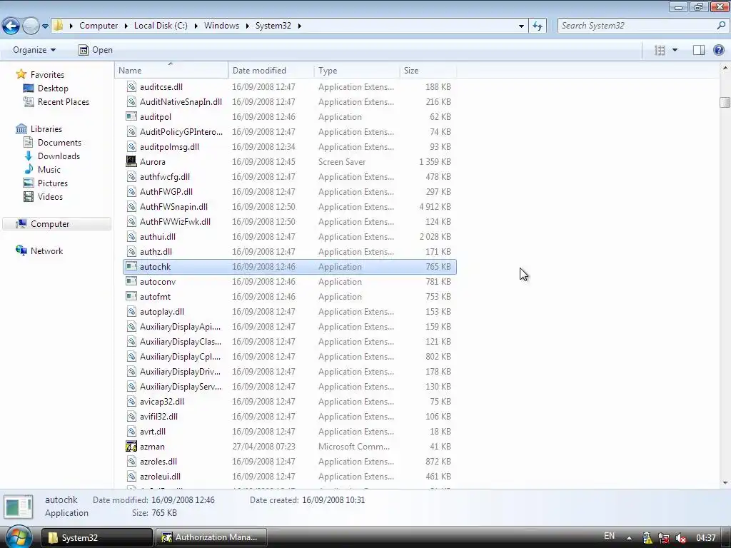Image resolution: width=731 pixels, height=548 pixels.
Task: Go back with the Back arrow button
Action: click(11, 26)
